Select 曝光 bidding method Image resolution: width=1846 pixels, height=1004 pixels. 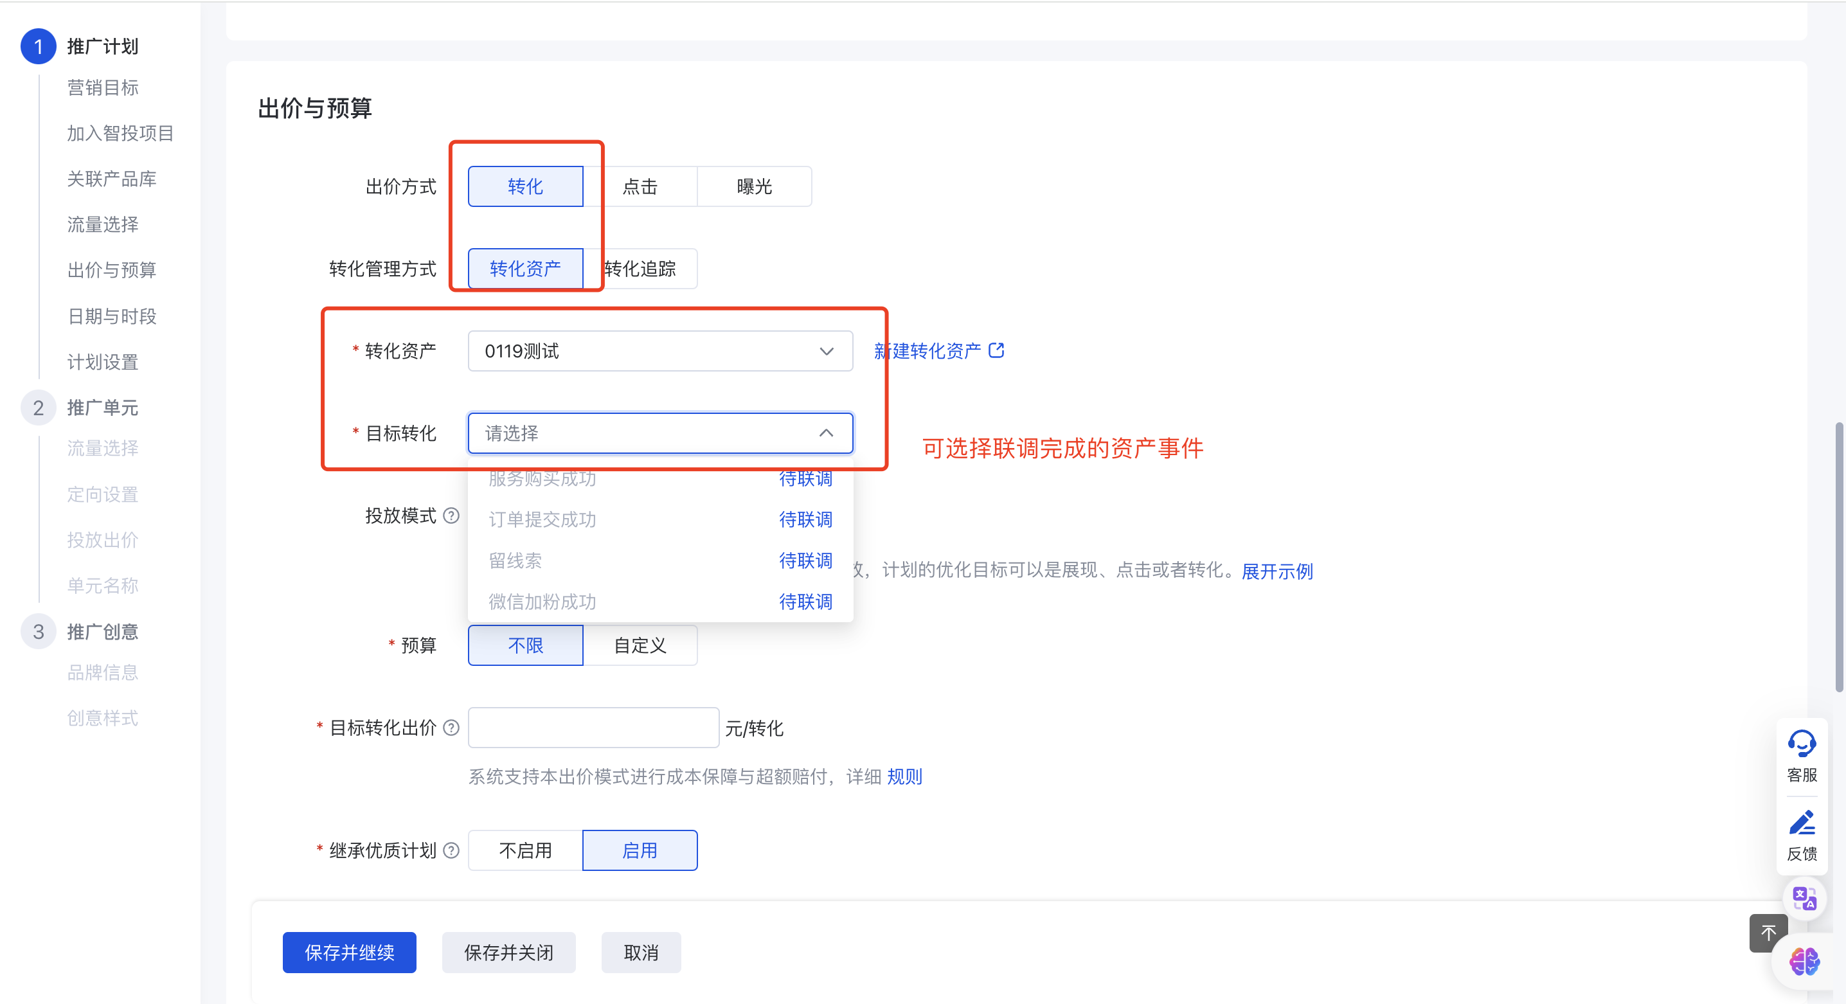754,186
